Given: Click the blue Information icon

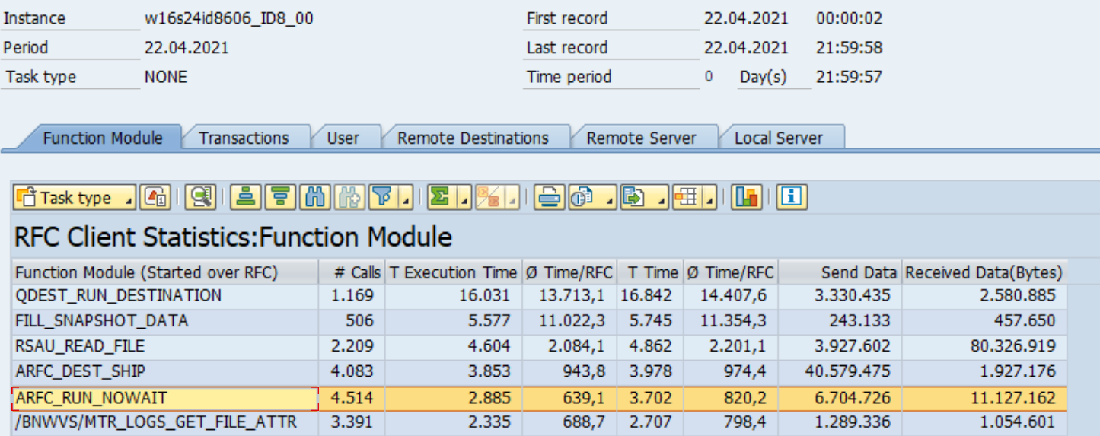Looking at the screenshot, I should pos(792,198).
